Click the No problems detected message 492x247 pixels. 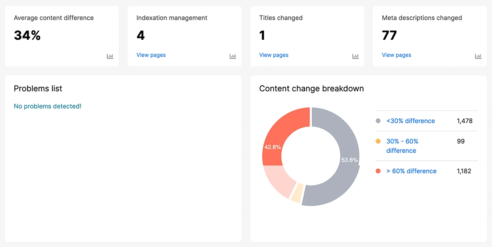click(47, 106)
